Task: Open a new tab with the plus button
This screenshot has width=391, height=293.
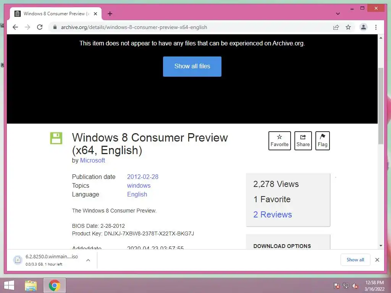Action: [x=110, y=14]
